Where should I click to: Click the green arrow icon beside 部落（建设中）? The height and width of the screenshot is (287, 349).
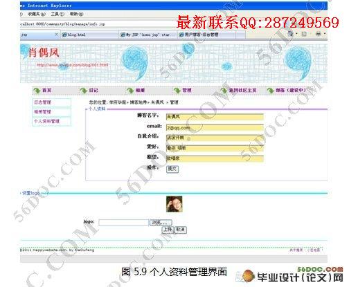(x=271, y=91)
